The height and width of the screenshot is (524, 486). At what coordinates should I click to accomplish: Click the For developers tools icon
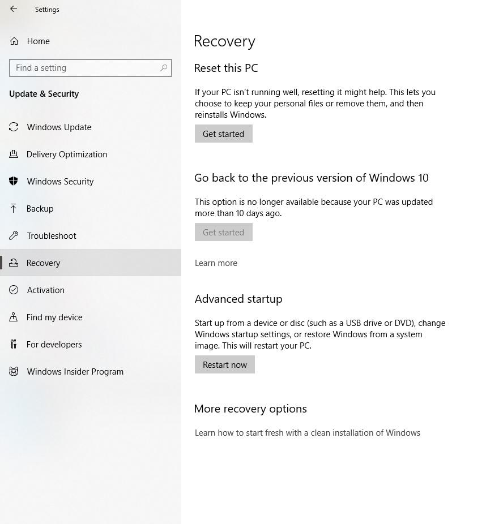click(14, 344)
